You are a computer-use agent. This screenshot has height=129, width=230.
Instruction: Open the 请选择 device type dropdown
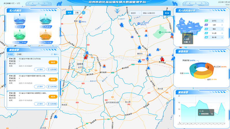pos(134,13)
